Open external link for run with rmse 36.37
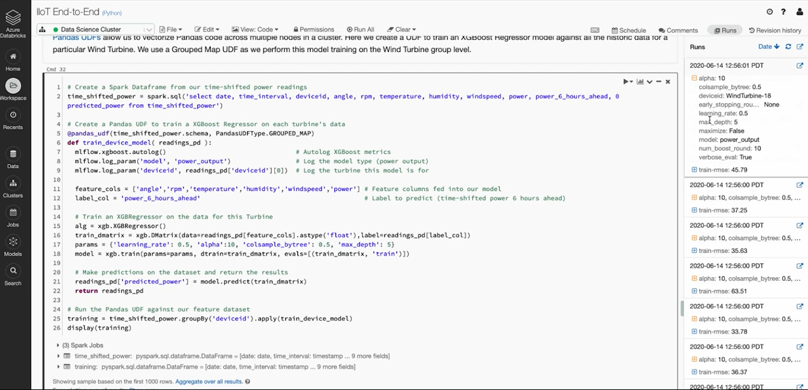This screenshot has width=808, height=390. [x=800, y=347]
